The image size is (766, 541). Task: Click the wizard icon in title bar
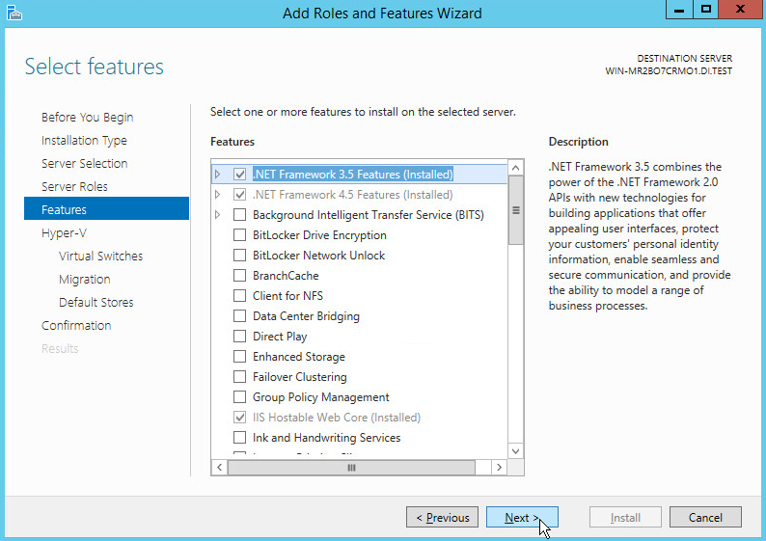pos(14,13)
